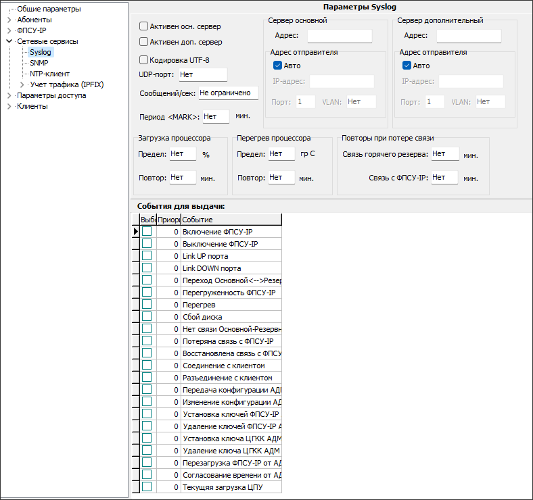The image size is (533, 500).
Task: Click the 'Событие' column header
Action: (230, 220)
